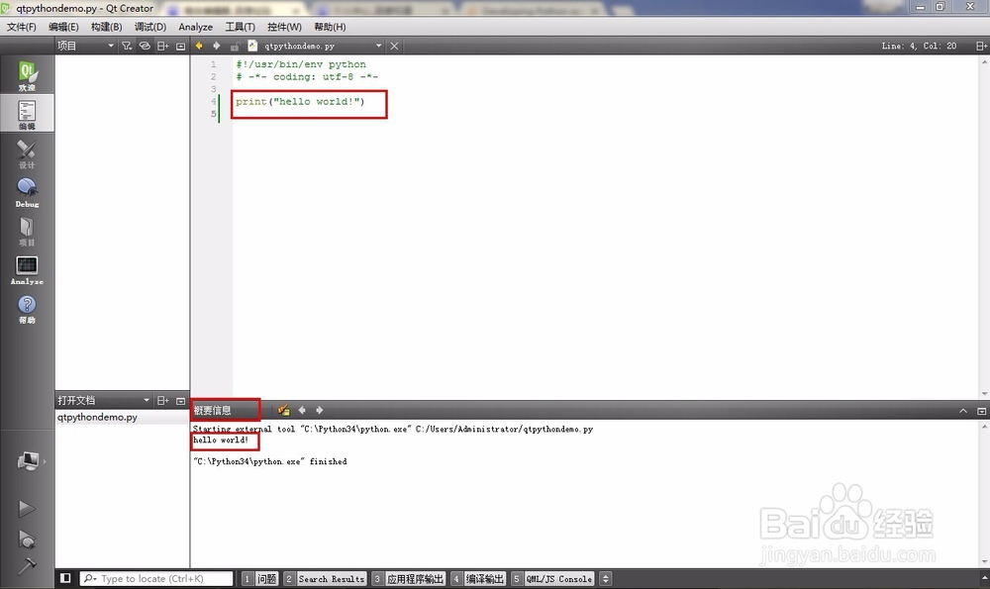Open the Projects (项目) mode icon

27,232
